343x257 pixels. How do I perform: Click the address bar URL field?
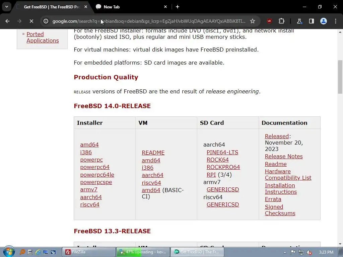(x=149, y=21)
